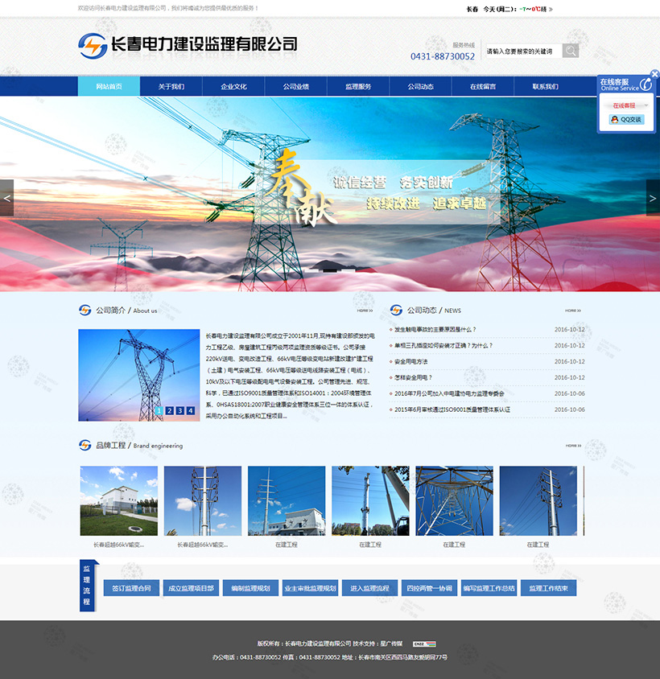Screen dimensions: 660x679
Task: Expand MORE link in 公司动态 news section
Action: (572, 310)
